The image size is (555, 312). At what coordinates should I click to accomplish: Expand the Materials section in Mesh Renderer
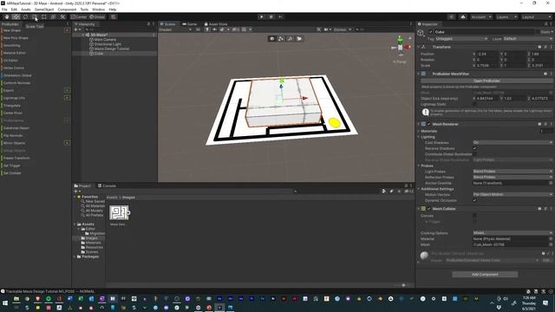click(x=419, y=131)
